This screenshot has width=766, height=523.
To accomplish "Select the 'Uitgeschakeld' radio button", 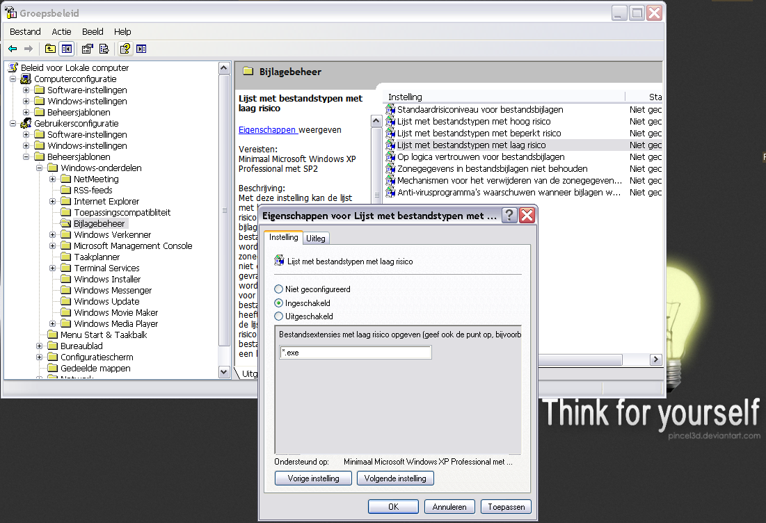I will [278, 316].
